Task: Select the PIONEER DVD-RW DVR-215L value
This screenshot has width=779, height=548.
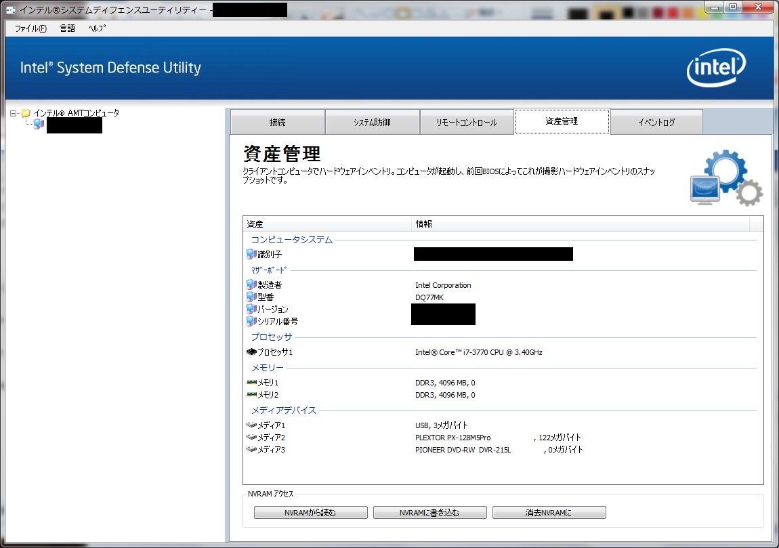Action: pyautogui.click(x=499, y=450)
